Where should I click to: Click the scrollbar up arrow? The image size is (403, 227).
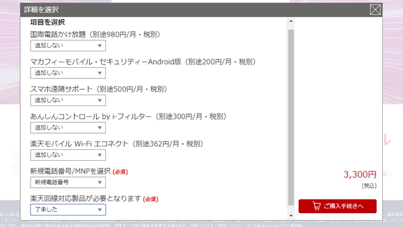click(x=291, y=21)
